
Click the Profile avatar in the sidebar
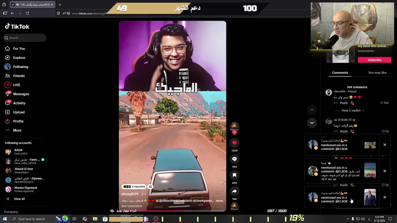pos(7,121)
